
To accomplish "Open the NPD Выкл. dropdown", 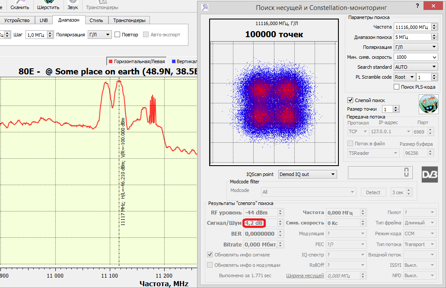I will click(x=420, y=275).
